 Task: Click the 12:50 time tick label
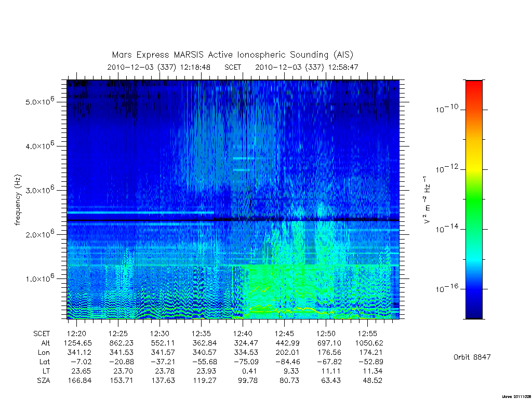tap(326, 334)
